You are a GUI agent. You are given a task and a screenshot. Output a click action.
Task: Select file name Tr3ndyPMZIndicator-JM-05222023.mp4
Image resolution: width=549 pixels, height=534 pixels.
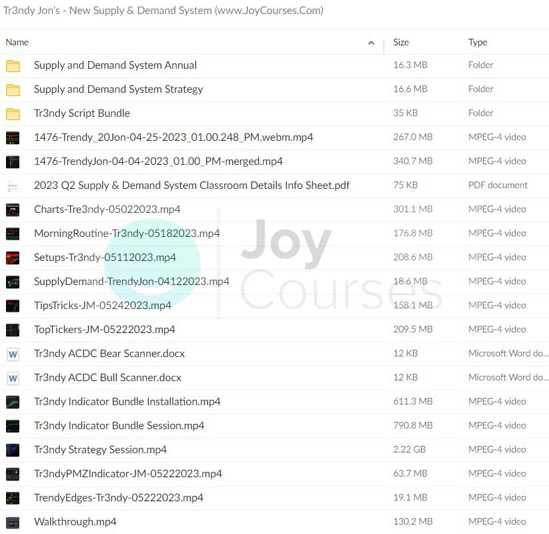(128, 474)
